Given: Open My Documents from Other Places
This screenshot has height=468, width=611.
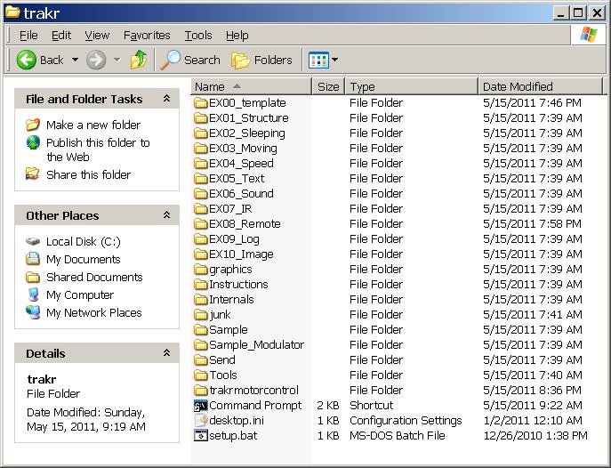Looking at the screenshot, I should (83, 259).
